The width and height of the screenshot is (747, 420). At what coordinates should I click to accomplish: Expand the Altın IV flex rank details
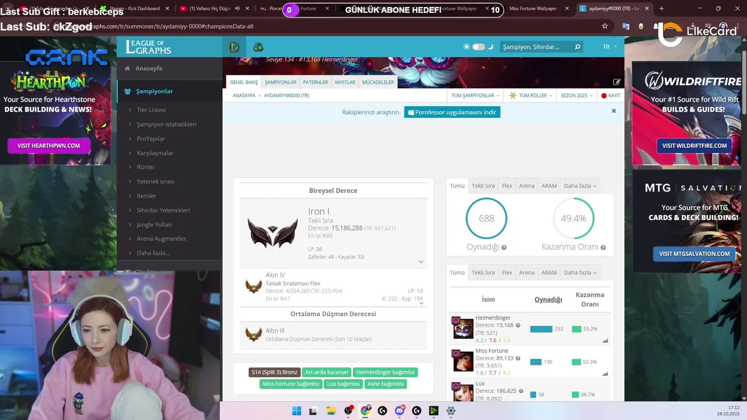tap(421, 303)
